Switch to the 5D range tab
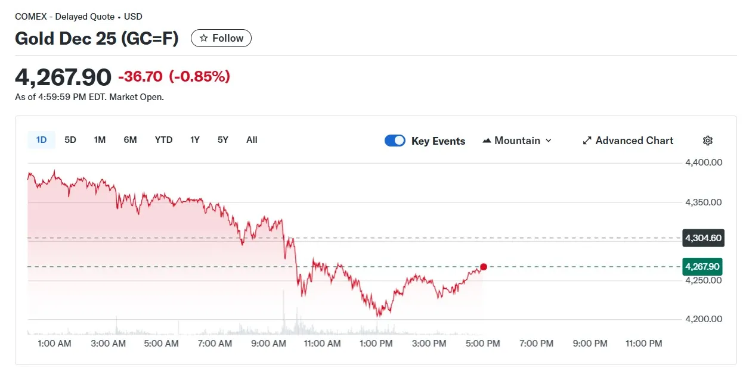Image resolution: width=743 pixels, height=371 pixels. tap(70, 140)
